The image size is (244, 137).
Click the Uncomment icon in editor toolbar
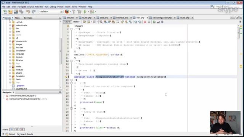click(158, 22)
